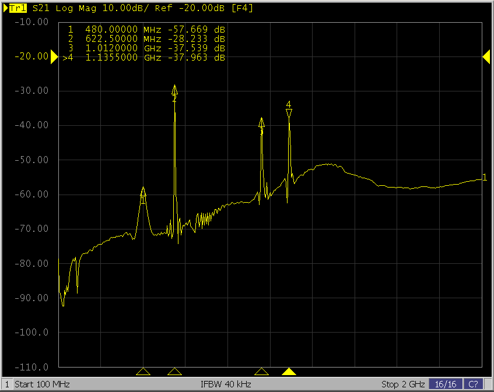Select the left reference level triangle marker
This screenshot has height=392, width=494.
[54, 56]
